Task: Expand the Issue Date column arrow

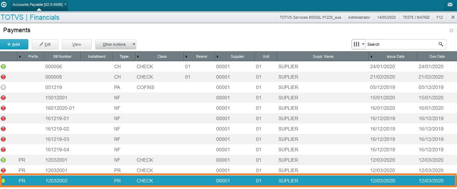Action: pos(372,56)
